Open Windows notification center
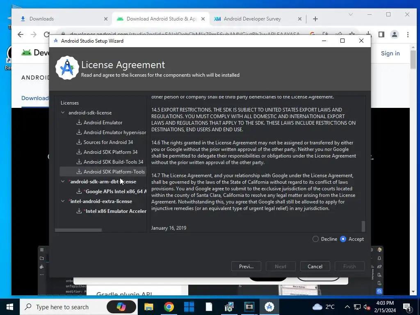The width and height of the screenshot is (420, 315). [x=407, y=307]
